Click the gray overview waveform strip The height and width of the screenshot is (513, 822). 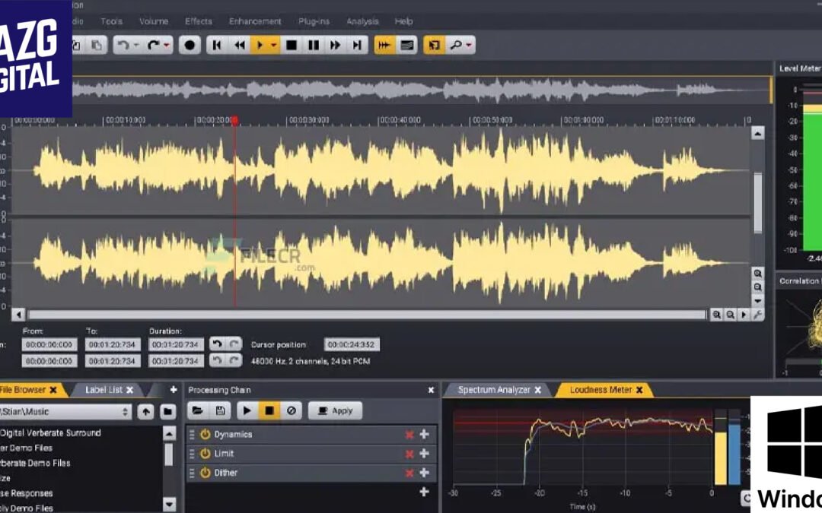click(422, 90)
